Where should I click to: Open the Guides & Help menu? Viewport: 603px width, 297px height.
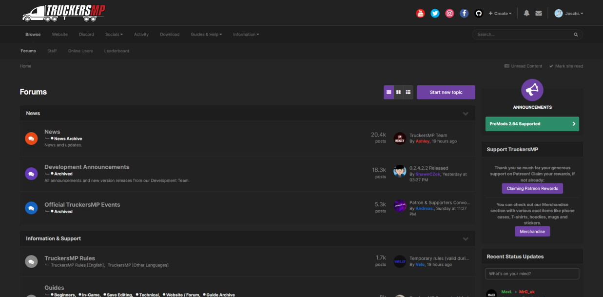[206, 34]
